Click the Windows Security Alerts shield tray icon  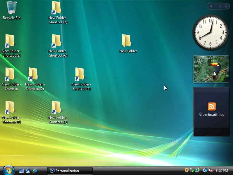(x=186, y=170)
